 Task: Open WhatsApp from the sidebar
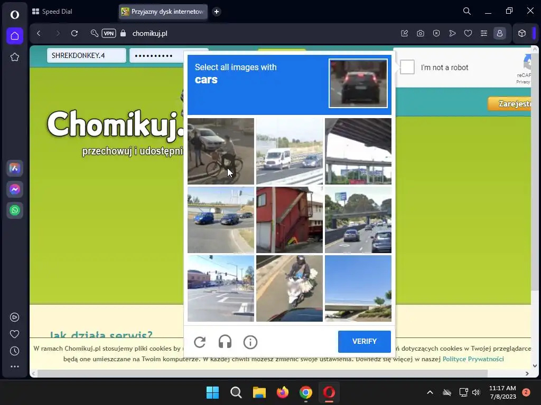point(14,210)
